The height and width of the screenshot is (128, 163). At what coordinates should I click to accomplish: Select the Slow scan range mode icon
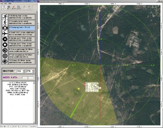point(5,50)
